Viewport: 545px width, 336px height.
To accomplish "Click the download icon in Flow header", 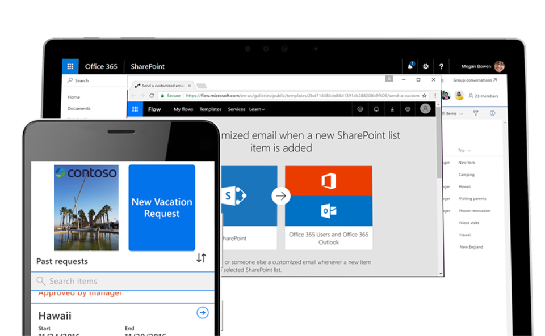I will [x=392, y=109].
